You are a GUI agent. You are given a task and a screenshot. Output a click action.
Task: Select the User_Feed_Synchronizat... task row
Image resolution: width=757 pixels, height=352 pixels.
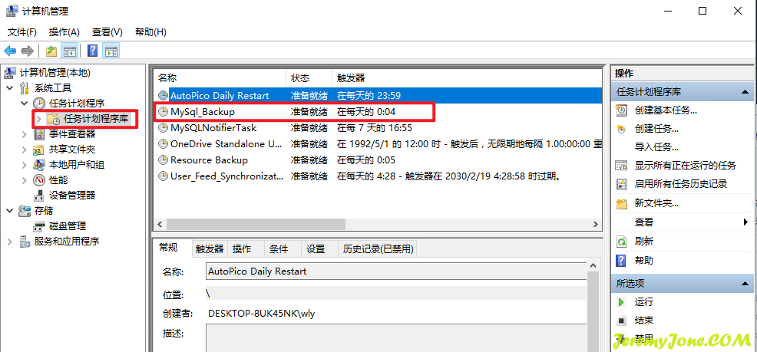pos(378,176)
